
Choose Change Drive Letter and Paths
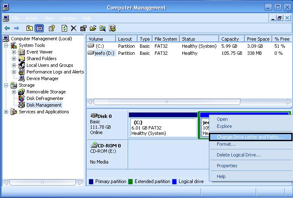click(x=250, y=137)
